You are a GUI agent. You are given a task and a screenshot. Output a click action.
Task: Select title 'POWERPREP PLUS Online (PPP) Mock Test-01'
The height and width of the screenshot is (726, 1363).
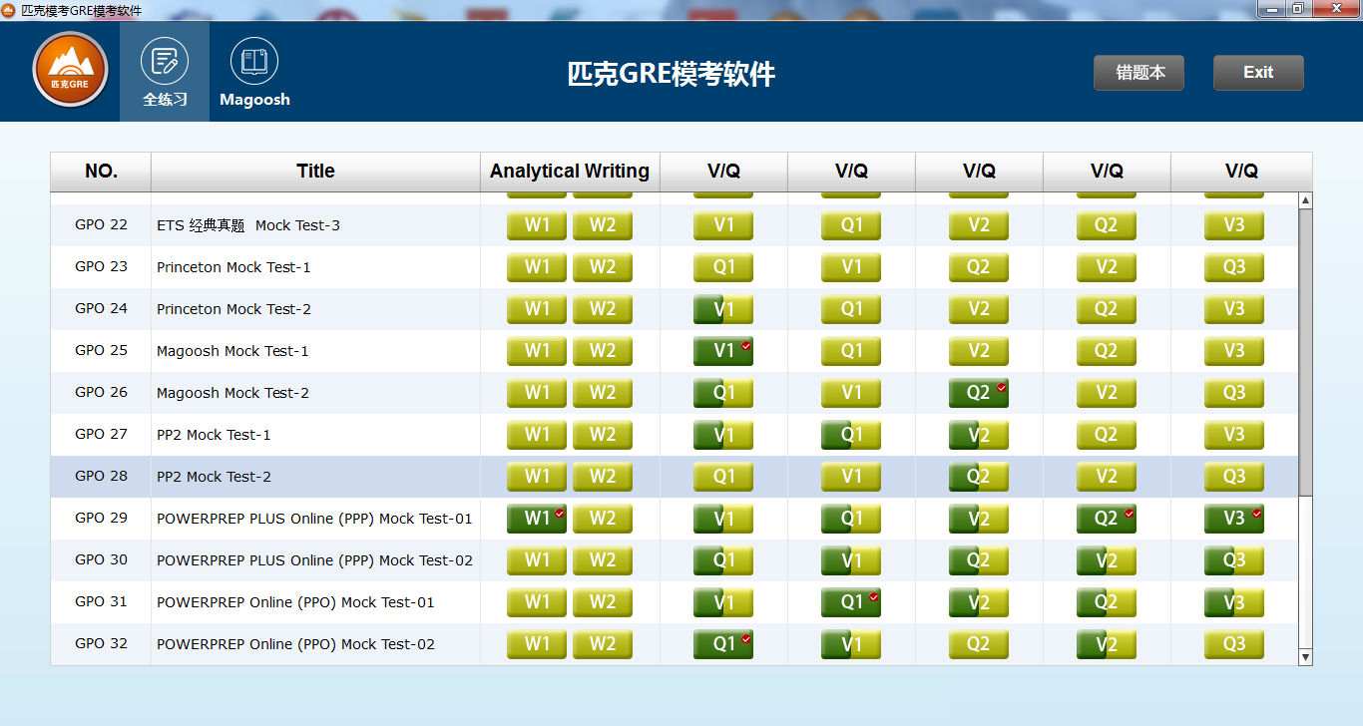click(x=314, y=519)
